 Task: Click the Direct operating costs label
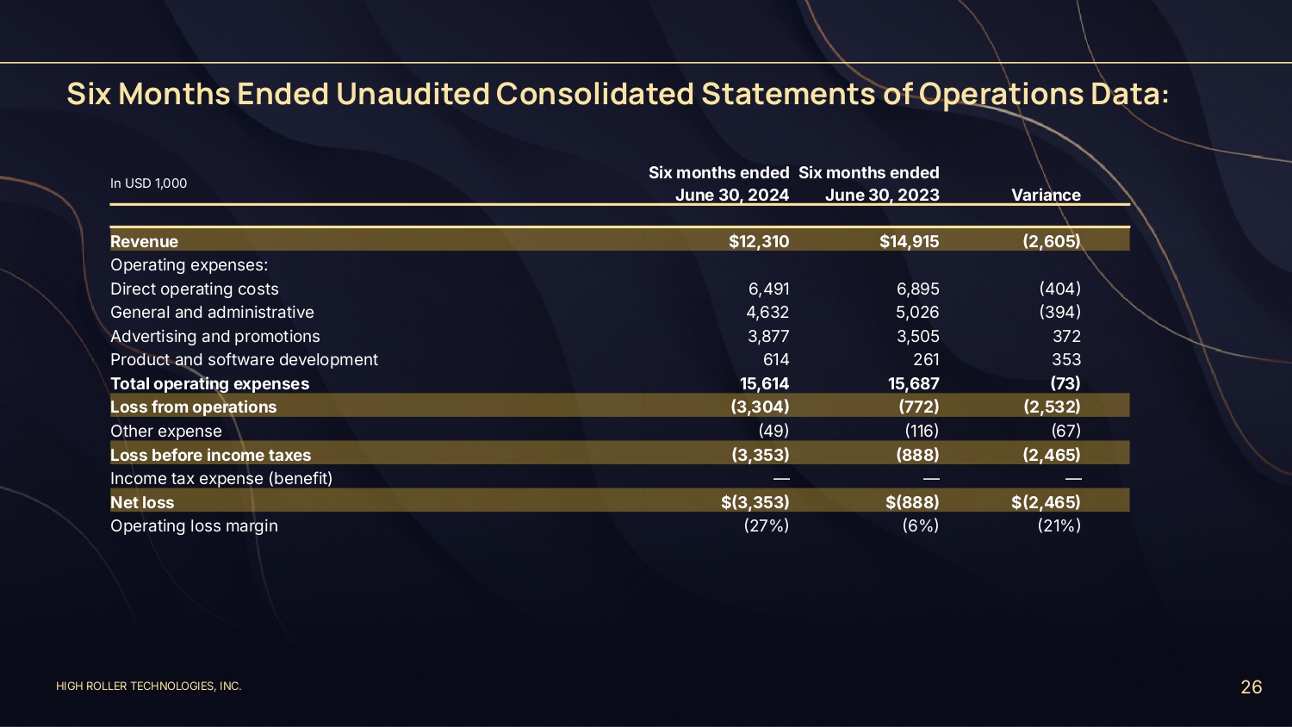[194, 289]
